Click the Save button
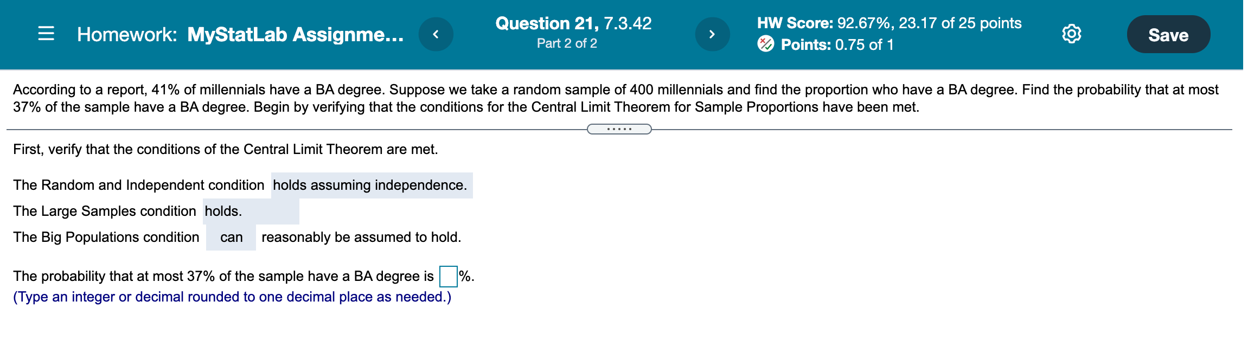This screenshot has width=1254, height=359. (x=1168, y=34)
